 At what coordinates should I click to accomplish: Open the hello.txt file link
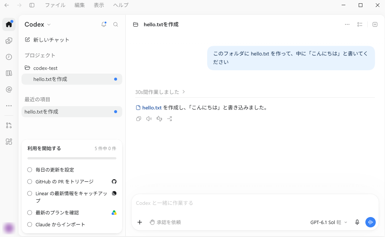pos(149,108)
